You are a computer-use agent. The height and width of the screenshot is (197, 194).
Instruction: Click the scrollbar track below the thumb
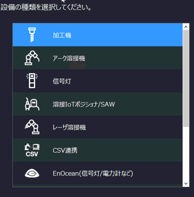(186, 155)
